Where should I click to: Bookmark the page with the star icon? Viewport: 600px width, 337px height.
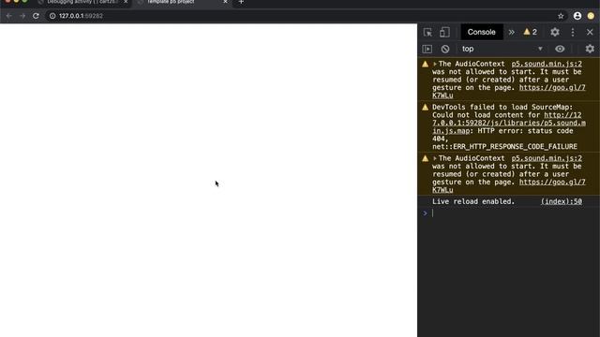click(x=561, y=16)
